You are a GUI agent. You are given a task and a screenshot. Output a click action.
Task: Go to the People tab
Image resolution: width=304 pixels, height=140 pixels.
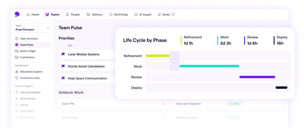coord(73,14)
